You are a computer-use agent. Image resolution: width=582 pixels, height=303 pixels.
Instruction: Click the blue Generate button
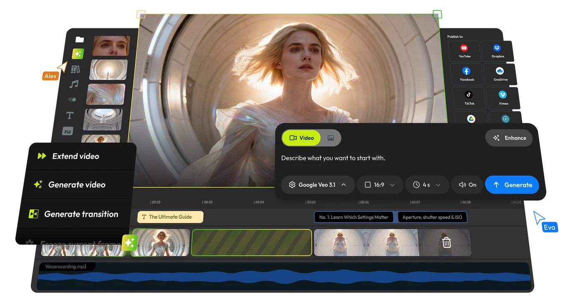pos(512,185)
